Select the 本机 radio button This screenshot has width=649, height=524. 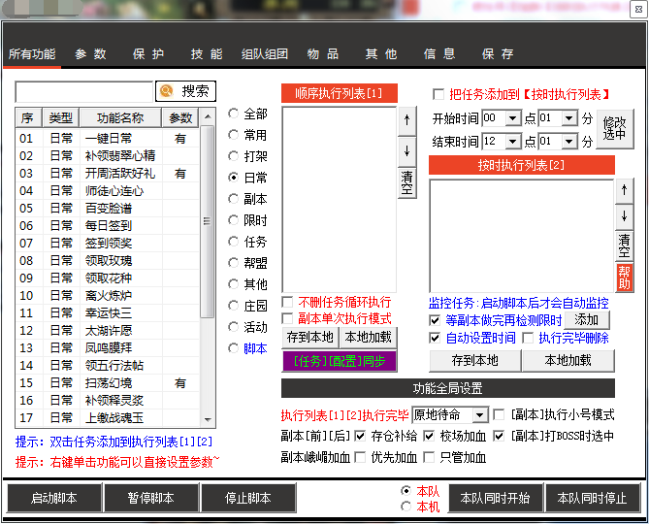point(406,507)
